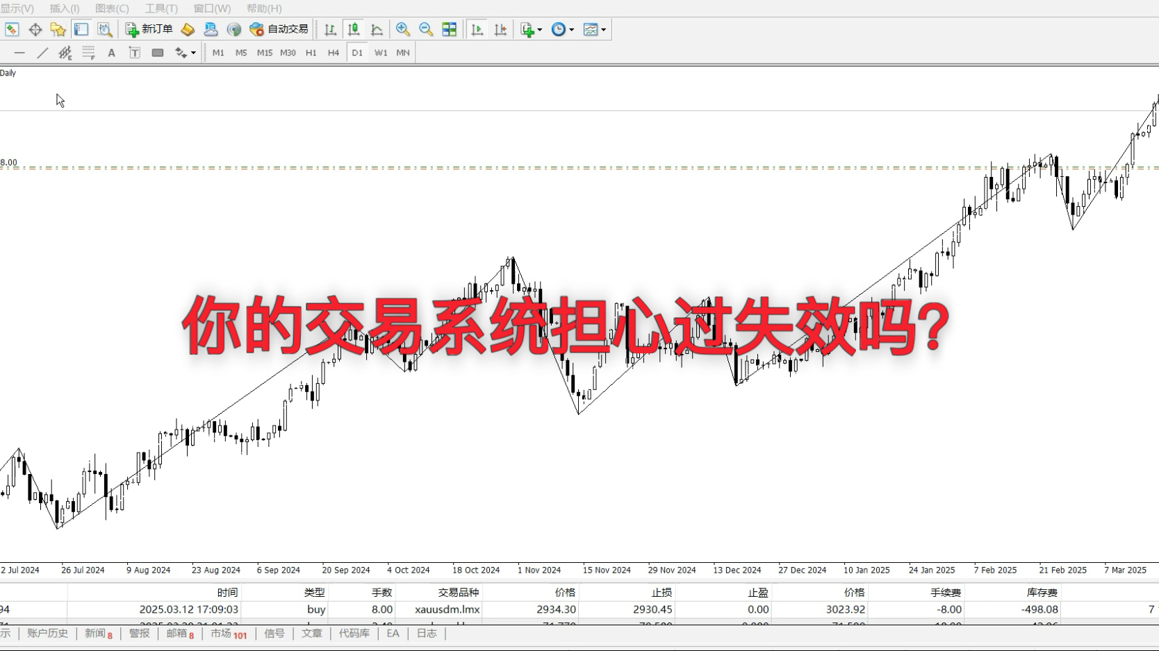Open the Strategy Tester magnifier icon

tap(104, 29)
